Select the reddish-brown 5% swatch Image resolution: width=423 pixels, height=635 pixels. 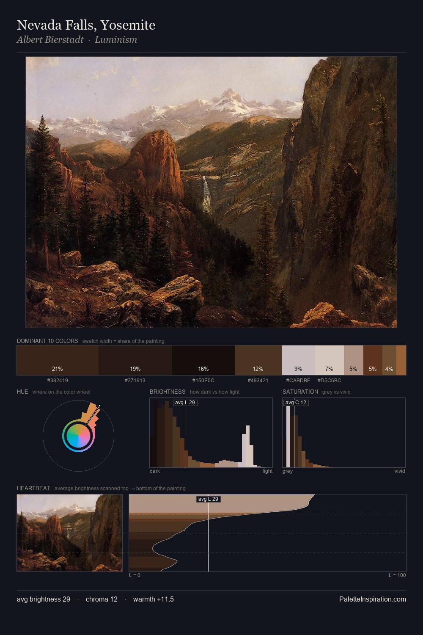pos(373,360)
